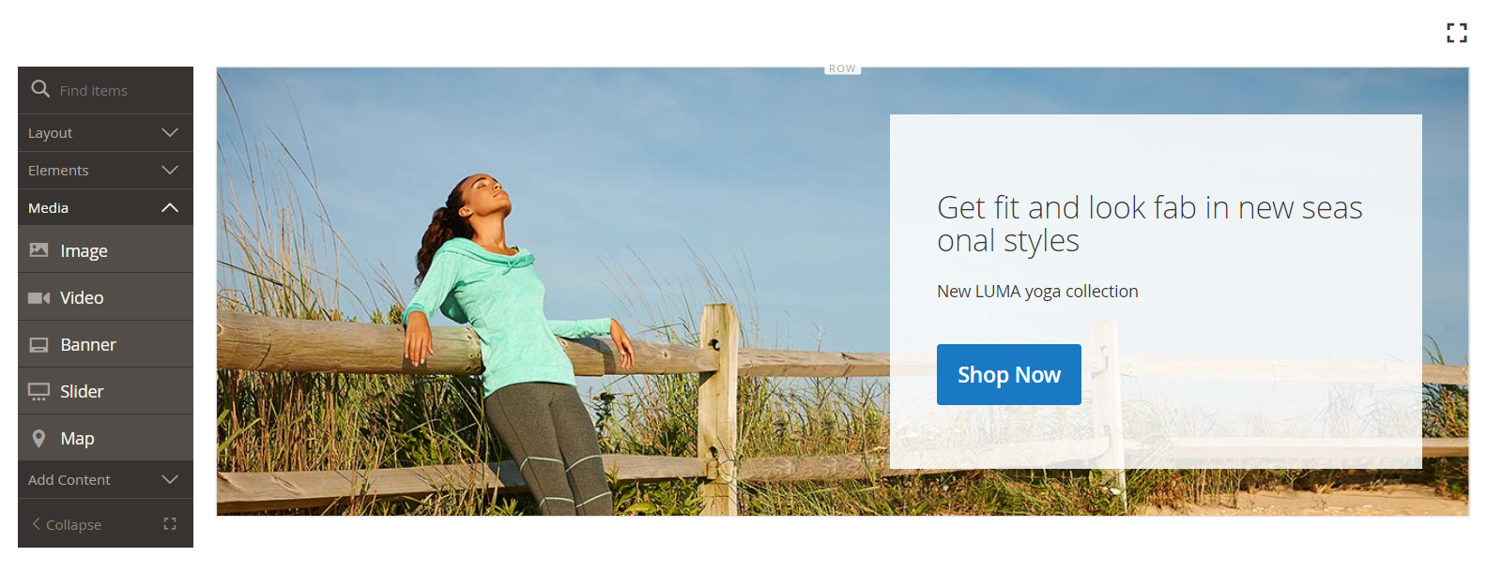Click the New LUMA yoga collection text

coord(1037,291)
